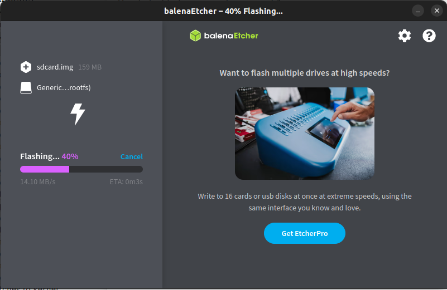447x290 pixels.
Task: Open help with the question mark icon
Action: (429, 36)
